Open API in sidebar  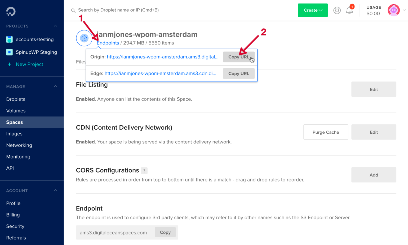point(10,168)
